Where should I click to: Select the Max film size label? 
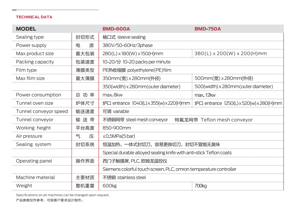[x=30, y=78]
